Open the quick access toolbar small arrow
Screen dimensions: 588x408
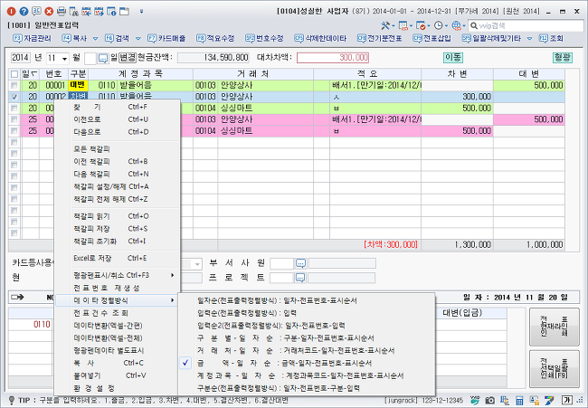141,12
